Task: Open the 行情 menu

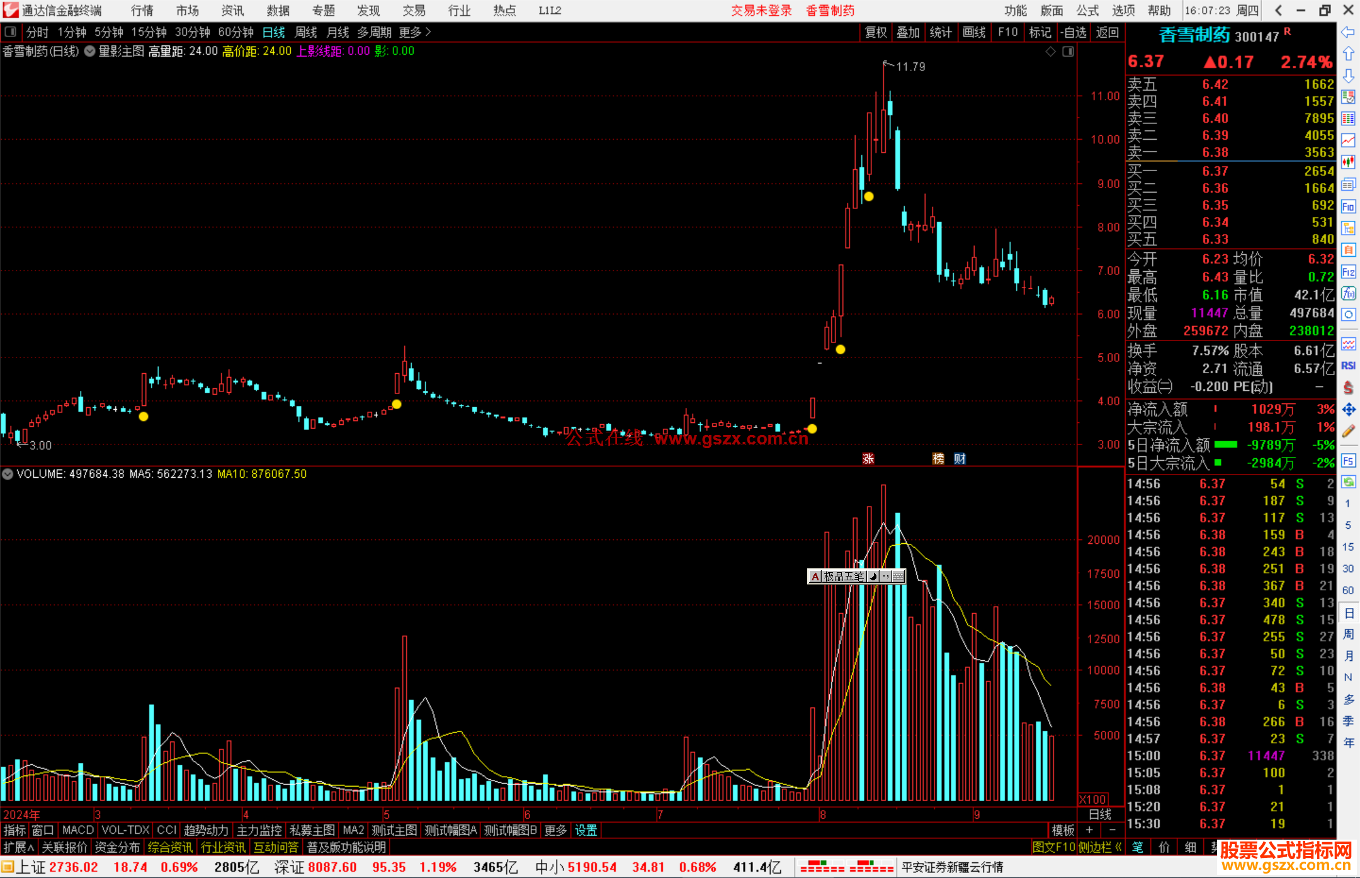Action: (142, 11)
